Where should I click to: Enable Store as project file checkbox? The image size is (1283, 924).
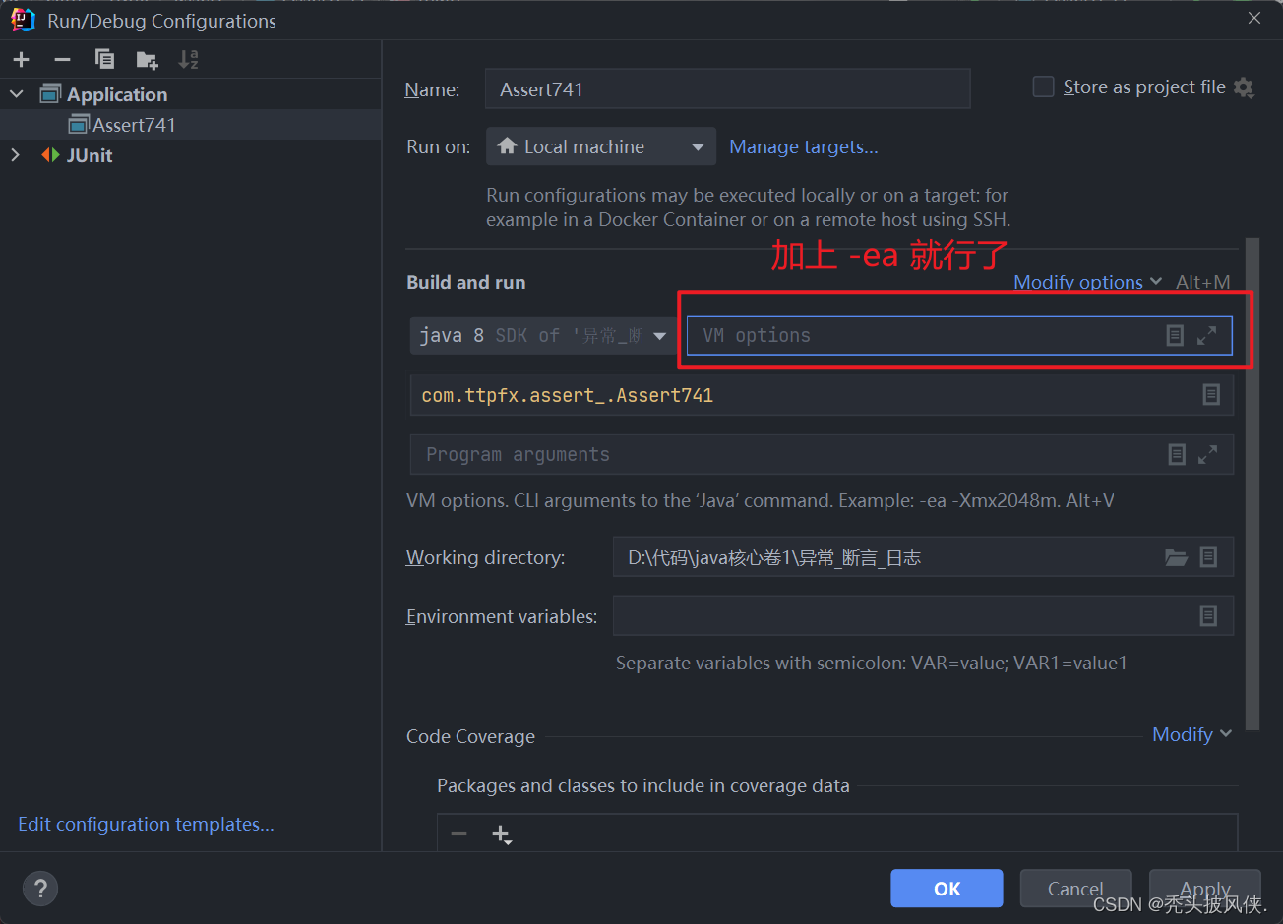(1043, 87)
